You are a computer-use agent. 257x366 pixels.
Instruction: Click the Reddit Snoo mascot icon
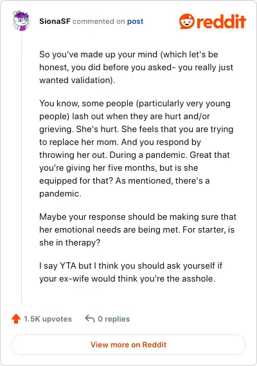click(x=187, y=21)
